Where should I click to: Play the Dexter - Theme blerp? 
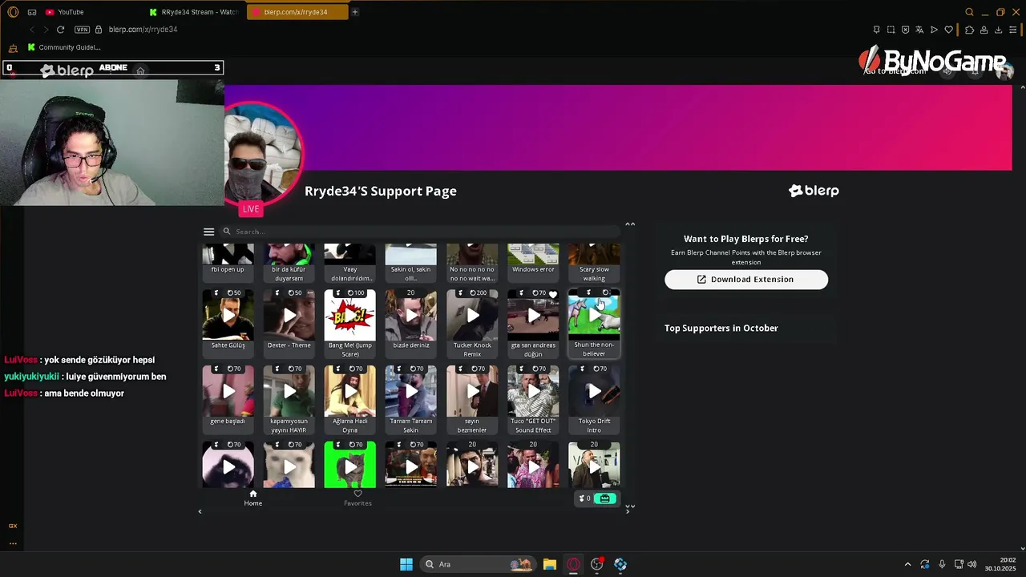pos(289,316)
